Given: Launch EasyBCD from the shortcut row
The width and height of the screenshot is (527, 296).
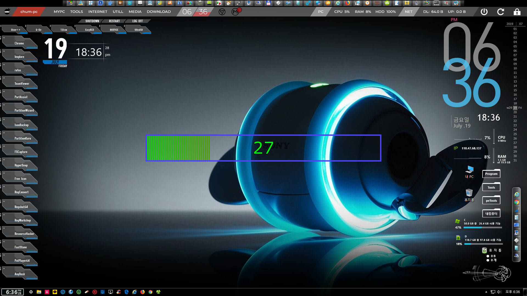Looking at the screenshot, I should tap(89, 30).
